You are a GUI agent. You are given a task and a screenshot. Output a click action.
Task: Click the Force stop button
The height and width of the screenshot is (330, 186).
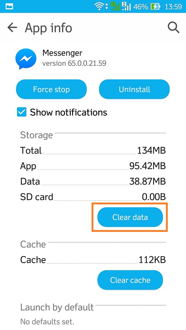point(51,89)
